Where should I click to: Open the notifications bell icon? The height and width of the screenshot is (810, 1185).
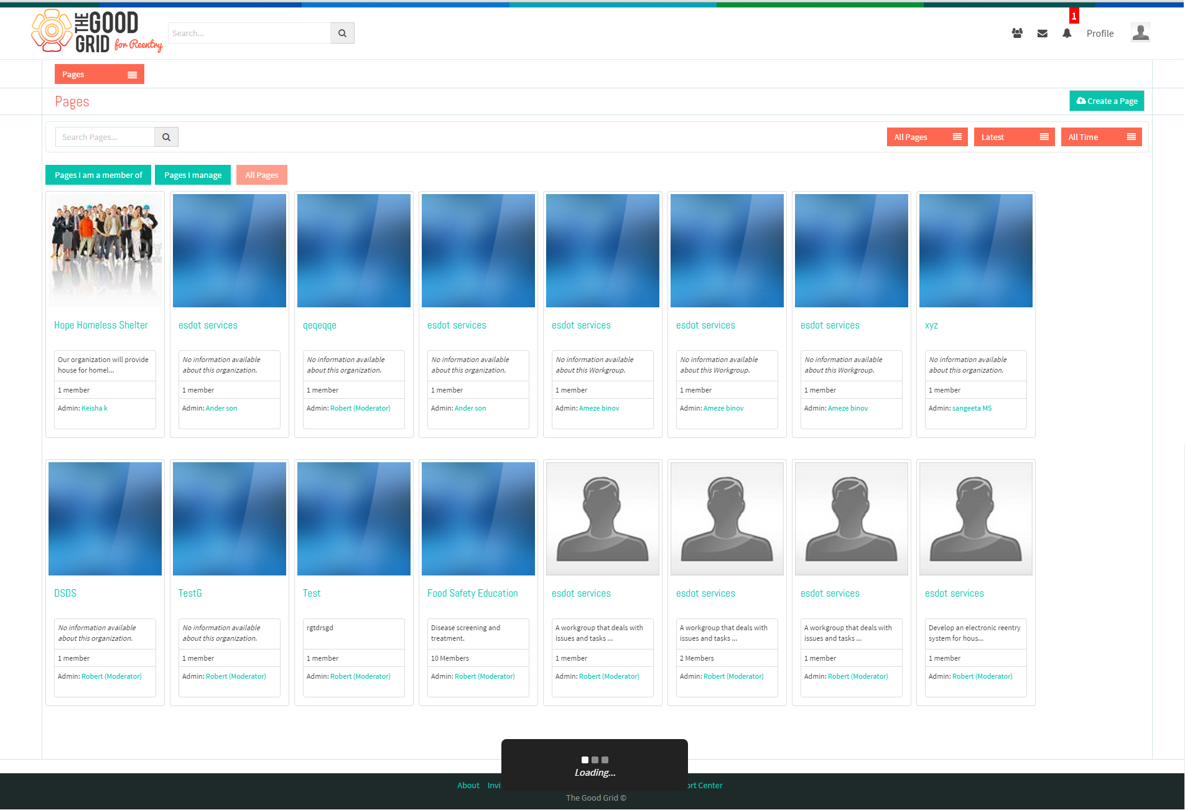coord(1067,34)
